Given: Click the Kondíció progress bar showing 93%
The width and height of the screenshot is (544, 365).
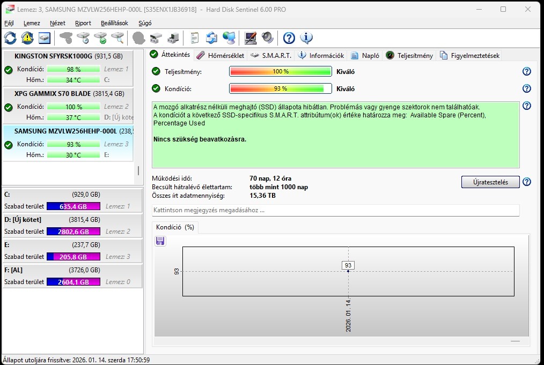Looking at the screenshot, I should point(280,88).
